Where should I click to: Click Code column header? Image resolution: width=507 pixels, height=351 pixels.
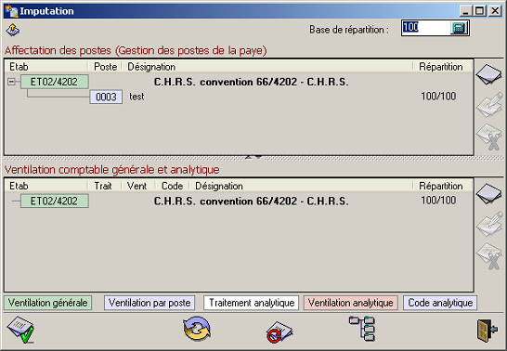[x=172, y=186]
